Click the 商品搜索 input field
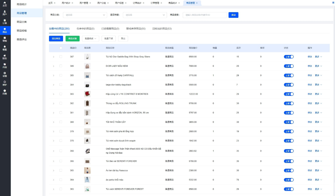 (x=205, y=15)
